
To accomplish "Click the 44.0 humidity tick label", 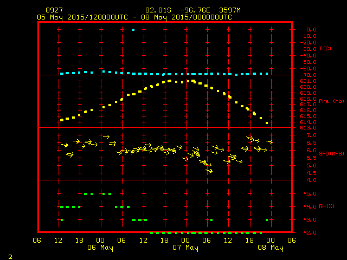I will click(x=310, y=207).
